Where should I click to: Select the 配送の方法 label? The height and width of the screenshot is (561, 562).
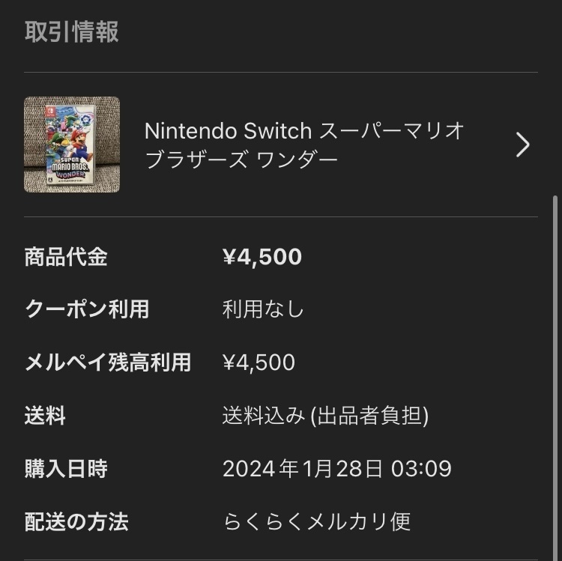click(x=76, y=521)
